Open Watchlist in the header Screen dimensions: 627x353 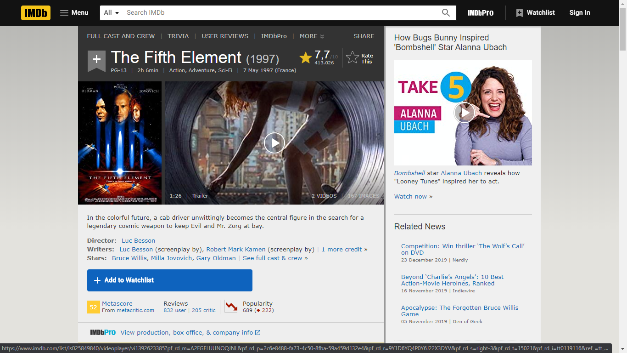tap(535, 13)
